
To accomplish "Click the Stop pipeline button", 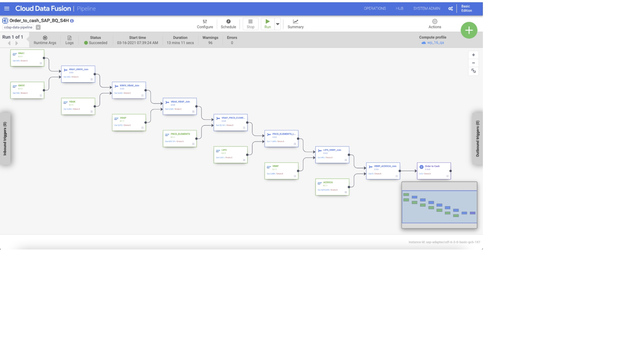I will (250, 24).
